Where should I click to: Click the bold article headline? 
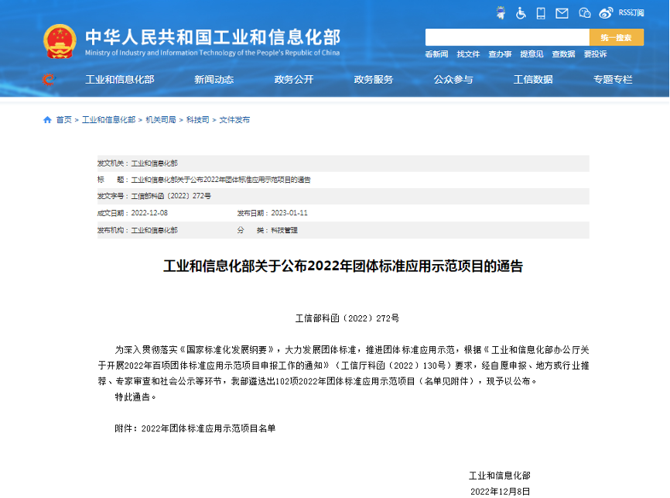(343, 266)
